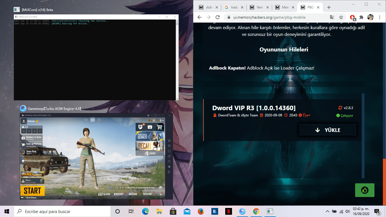Open the PURCHASE BONUS banner
386x217 pixels.
[150, 136]
